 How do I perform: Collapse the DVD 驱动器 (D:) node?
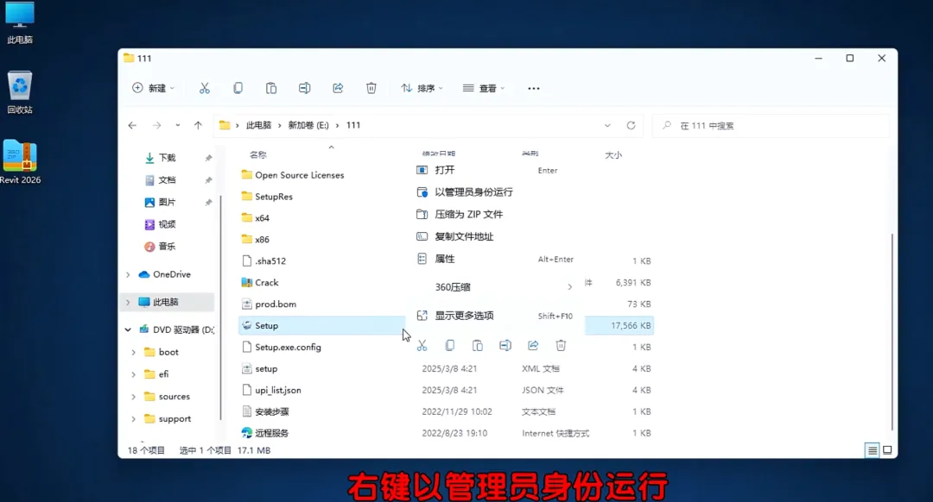(x=128, y=329)
